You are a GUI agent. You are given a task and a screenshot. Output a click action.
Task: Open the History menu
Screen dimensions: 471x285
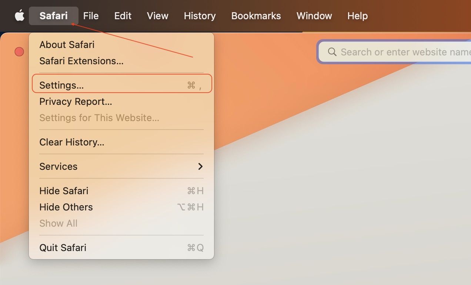coord(199,16)
